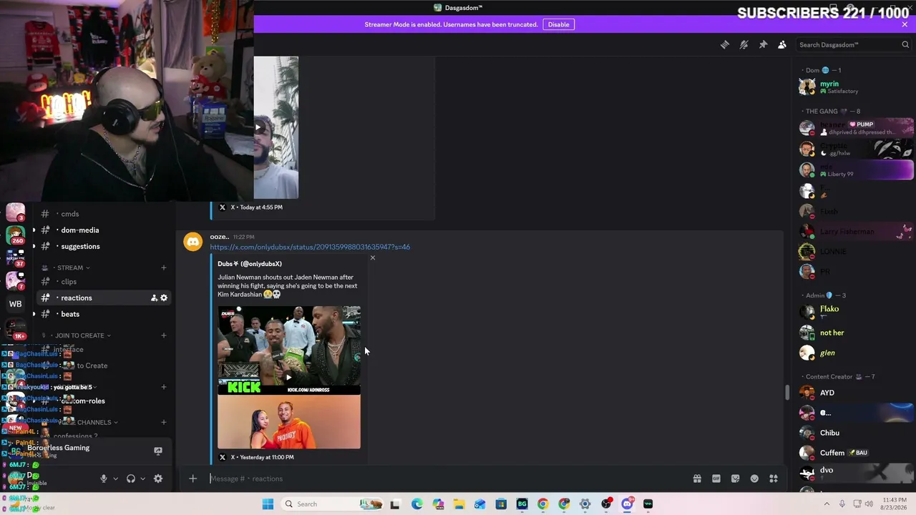Viewport: 916px width, 515px height.
Task: Open the dom-media channel
Action: tap(80, 230)
